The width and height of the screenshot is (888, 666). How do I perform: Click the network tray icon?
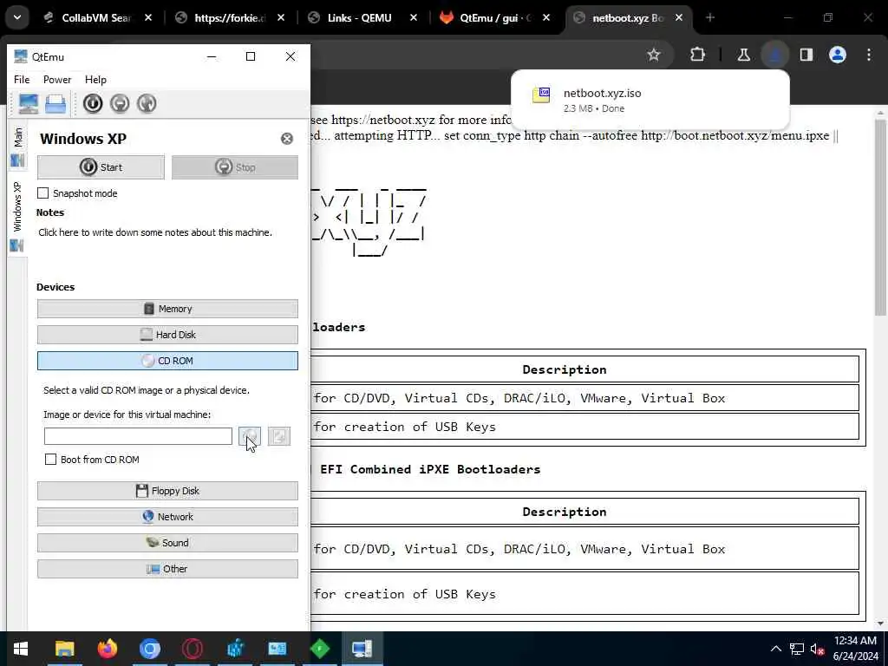click(797, 649)
